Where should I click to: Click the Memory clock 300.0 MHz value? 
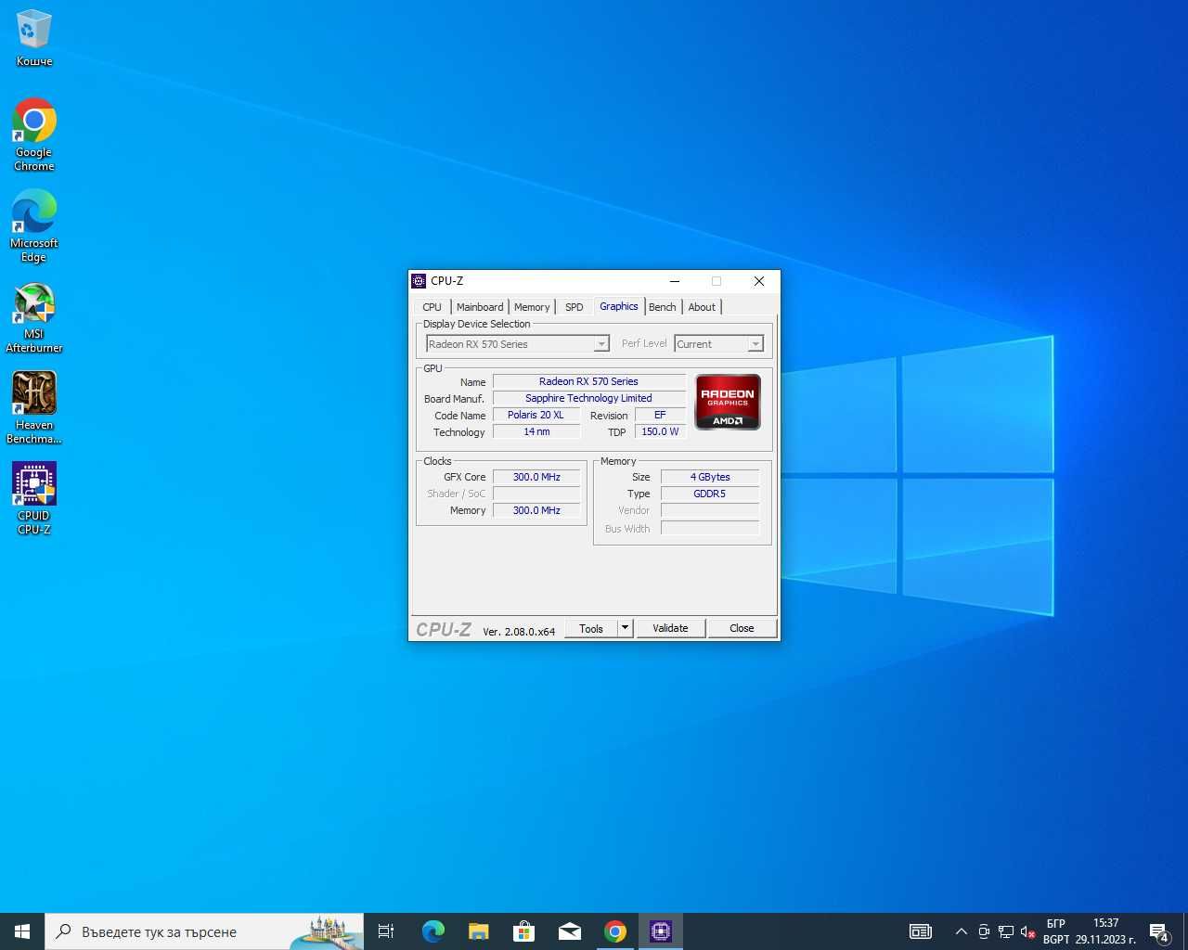coord(536,510)
